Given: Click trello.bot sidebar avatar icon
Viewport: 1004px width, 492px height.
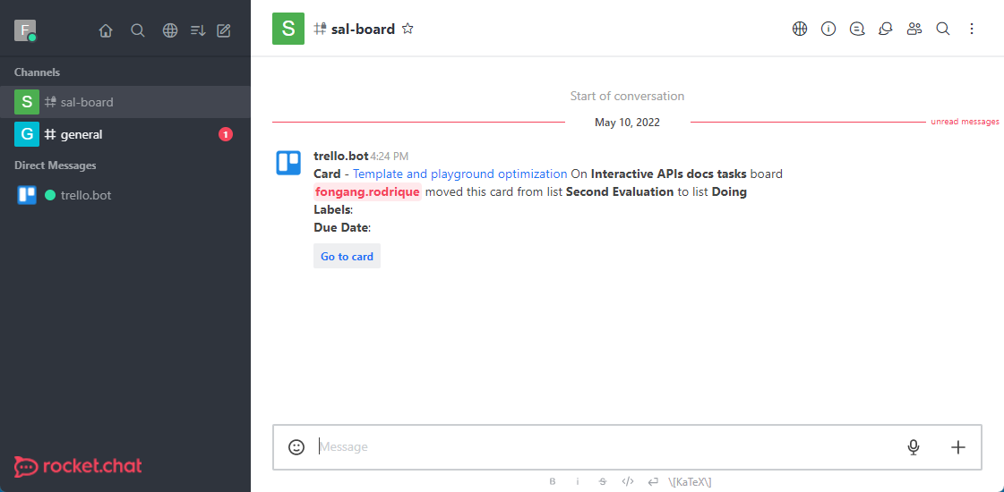Looking at the screenshot, I should pos(27,195).
